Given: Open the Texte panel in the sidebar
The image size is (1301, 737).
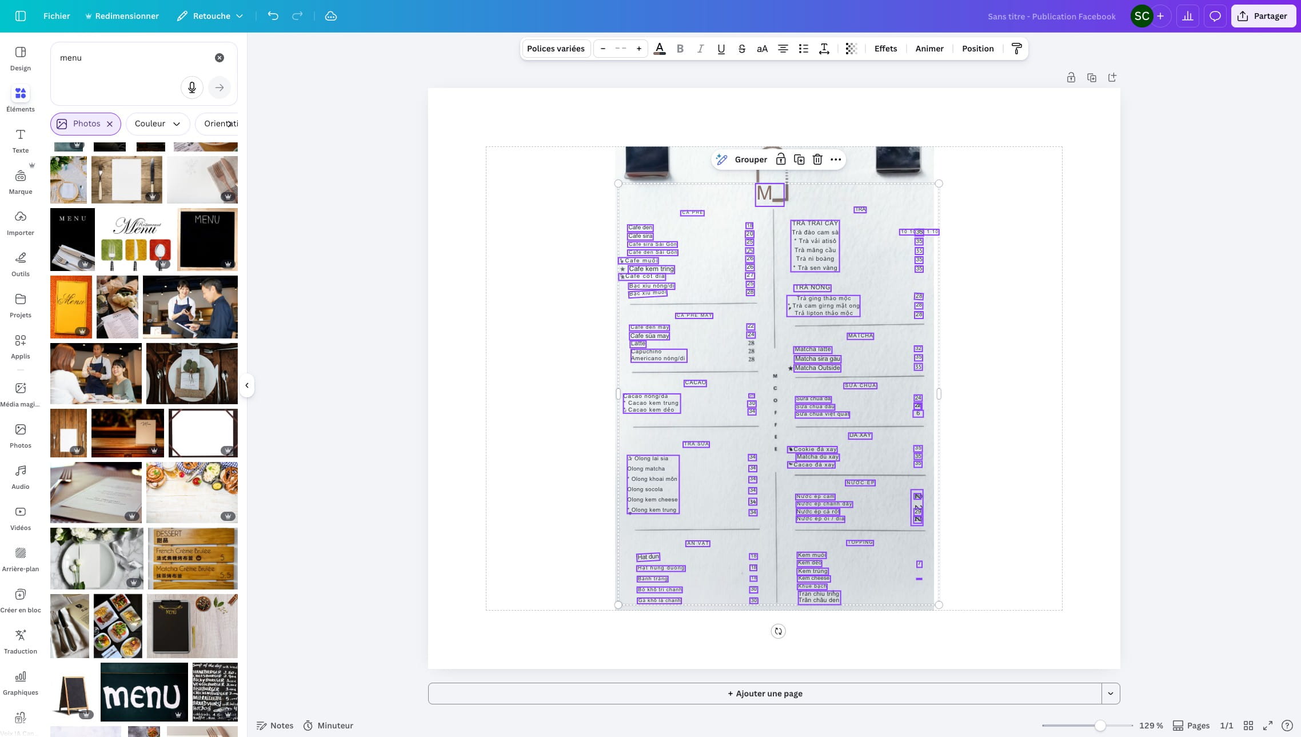Looking at the screenshot, I should point(21,141).
